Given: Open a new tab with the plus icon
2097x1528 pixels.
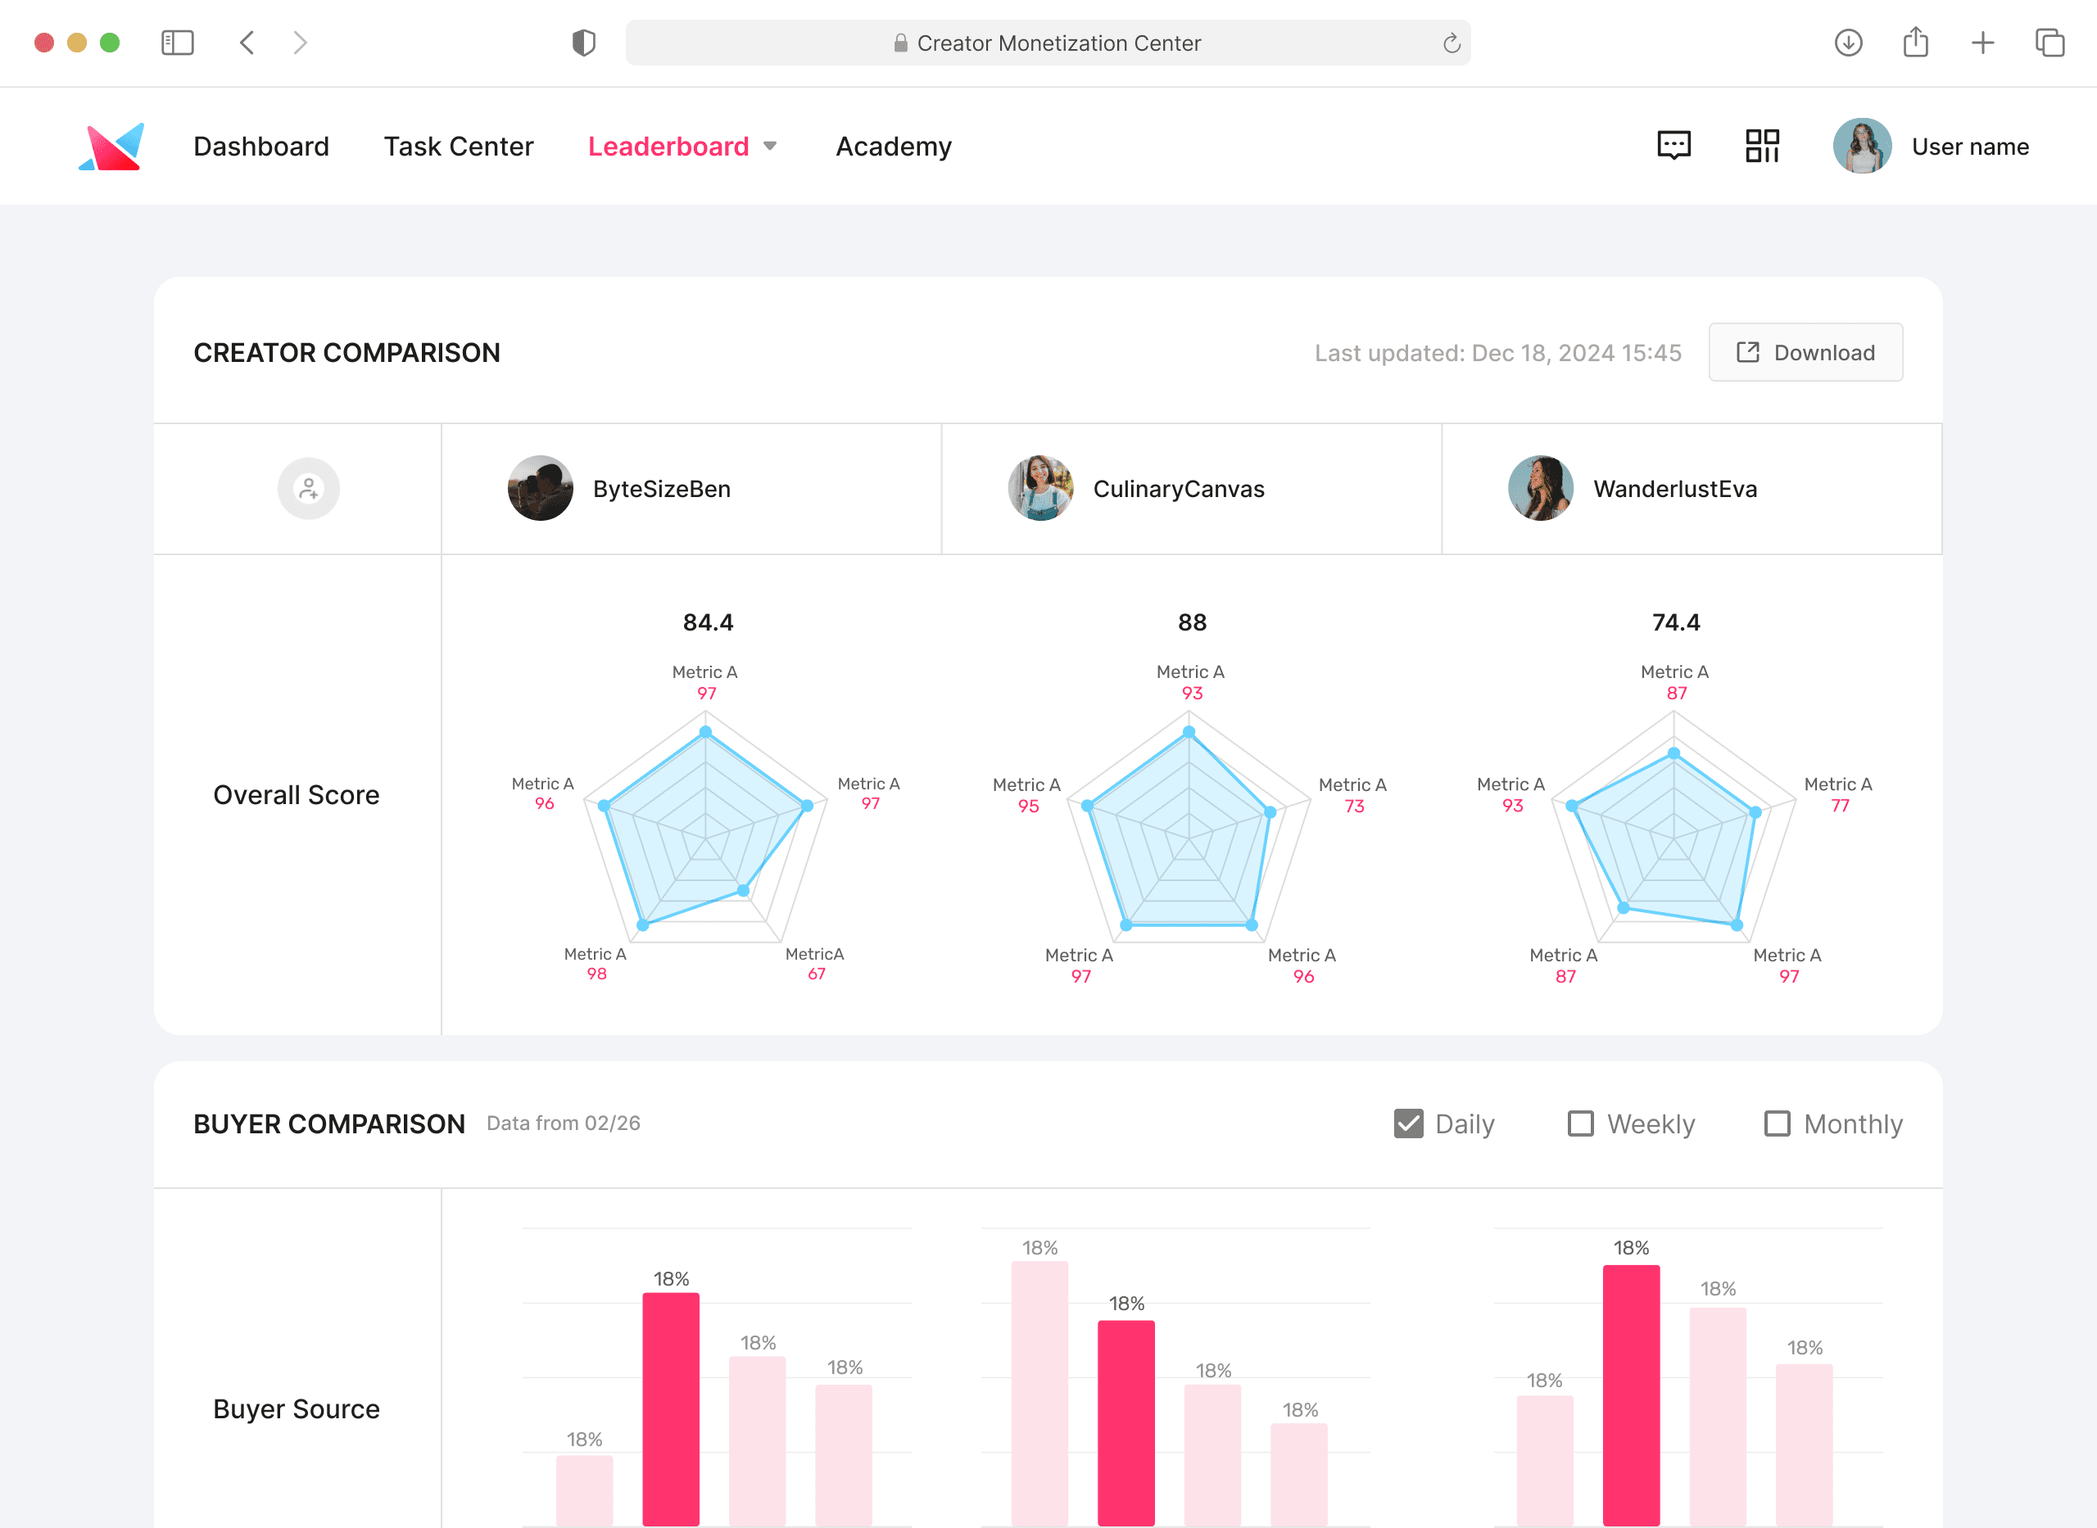Looking at the screenshot, I should click(x=1982, y=43).
